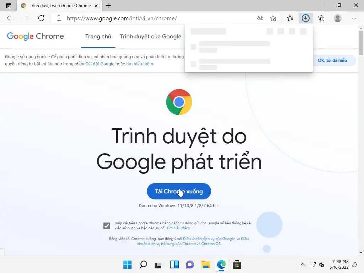The height and width of the screenshot is (273, 364).
Task: Open Chrome and Chrome OS additional terms link
Action: click(179, 244)
